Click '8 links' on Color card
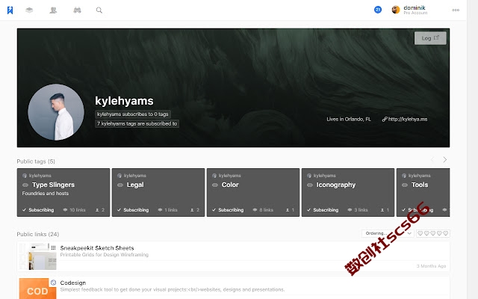Image resolution: width=478 pixels, height=299 pixels. coord(263,210)
